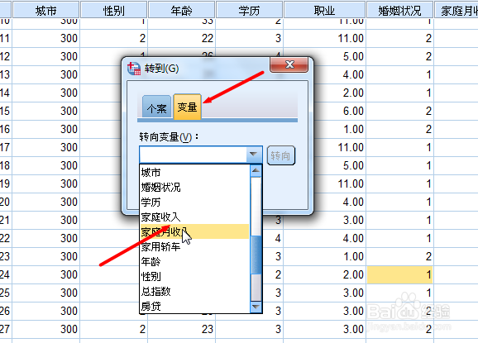Click 年龄 cell 23 in row 27

(x=182, y=329)
